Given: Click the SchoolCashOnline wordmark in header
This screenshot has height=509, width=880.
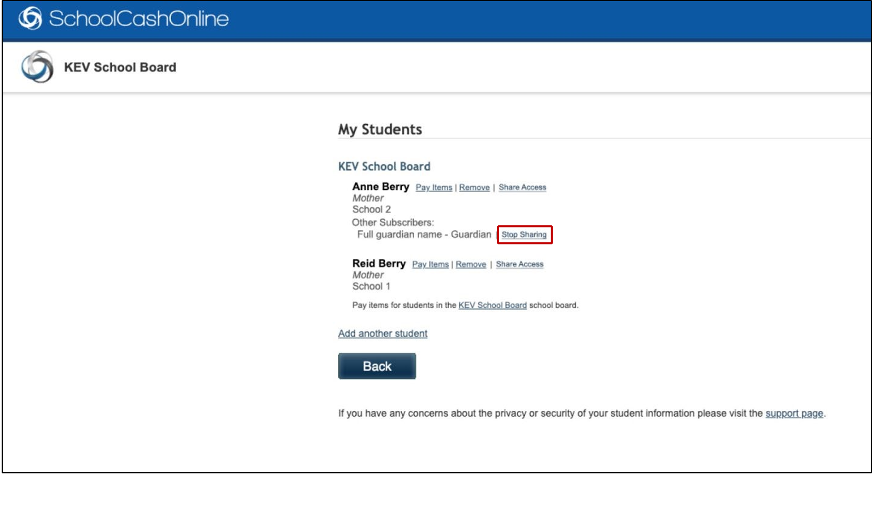Looking at the screenshot, I should pyautogui.click(x=138, y=19).
